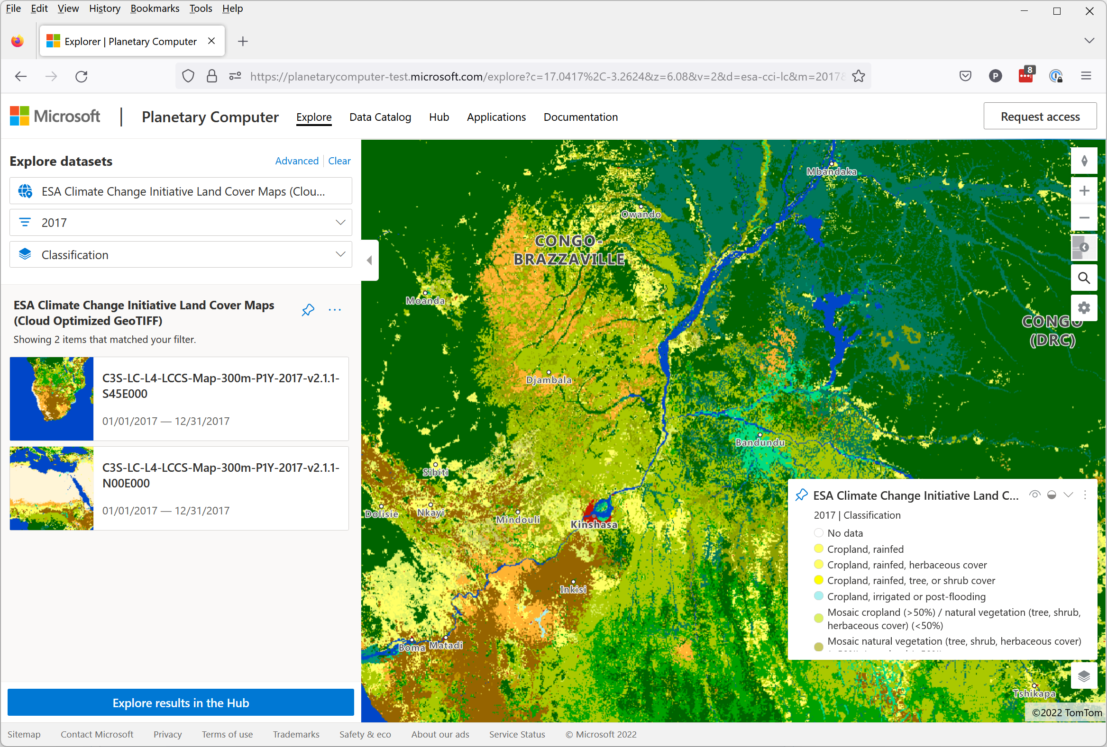The height and width of the screenshot is (747, 1107).
Task: Click the Cropland, rainfed, tree, or shrub cover swatch
Action: point(818,580)
